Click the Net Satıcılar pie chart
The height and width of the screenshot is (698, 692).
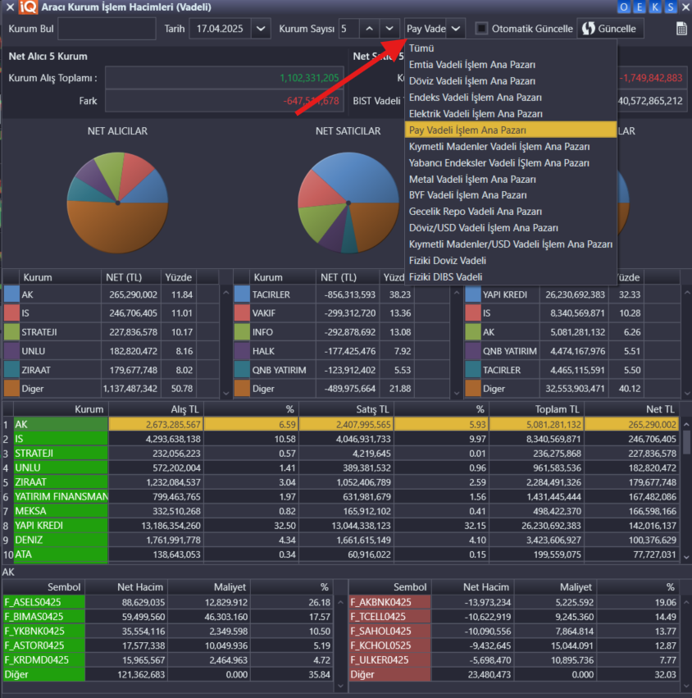click(x=348, y=203)
